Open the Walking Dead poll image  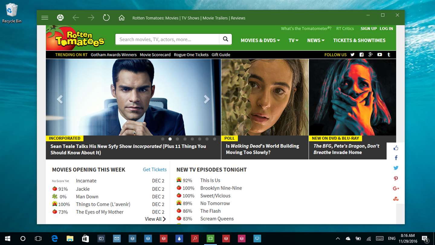(265, 97)
